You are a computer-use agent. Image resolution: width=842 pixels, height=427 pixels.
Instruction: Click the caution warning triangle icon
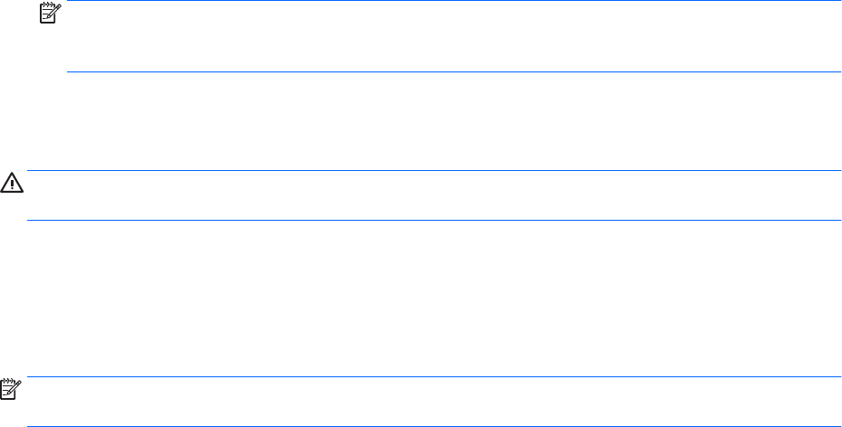click(x=13, y=183)
